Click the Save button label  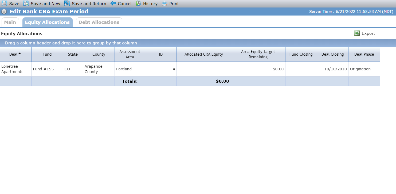[14, 4]
